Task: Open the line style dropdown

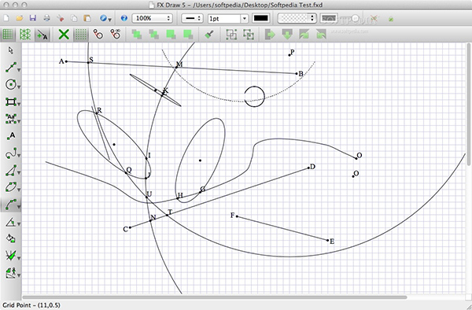Action: tap(192, 18)
